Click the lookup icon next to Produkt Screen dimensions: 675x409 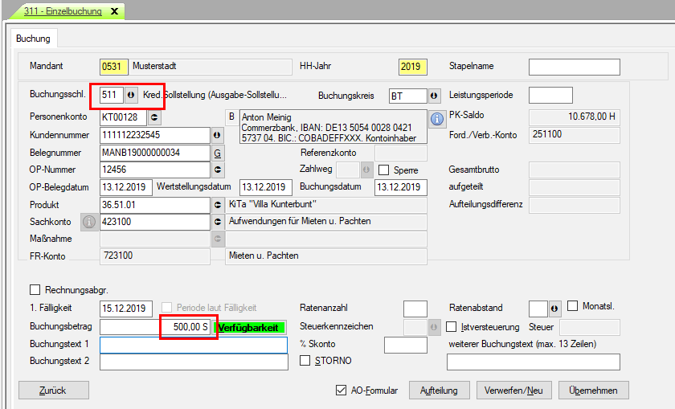[217, 205]
